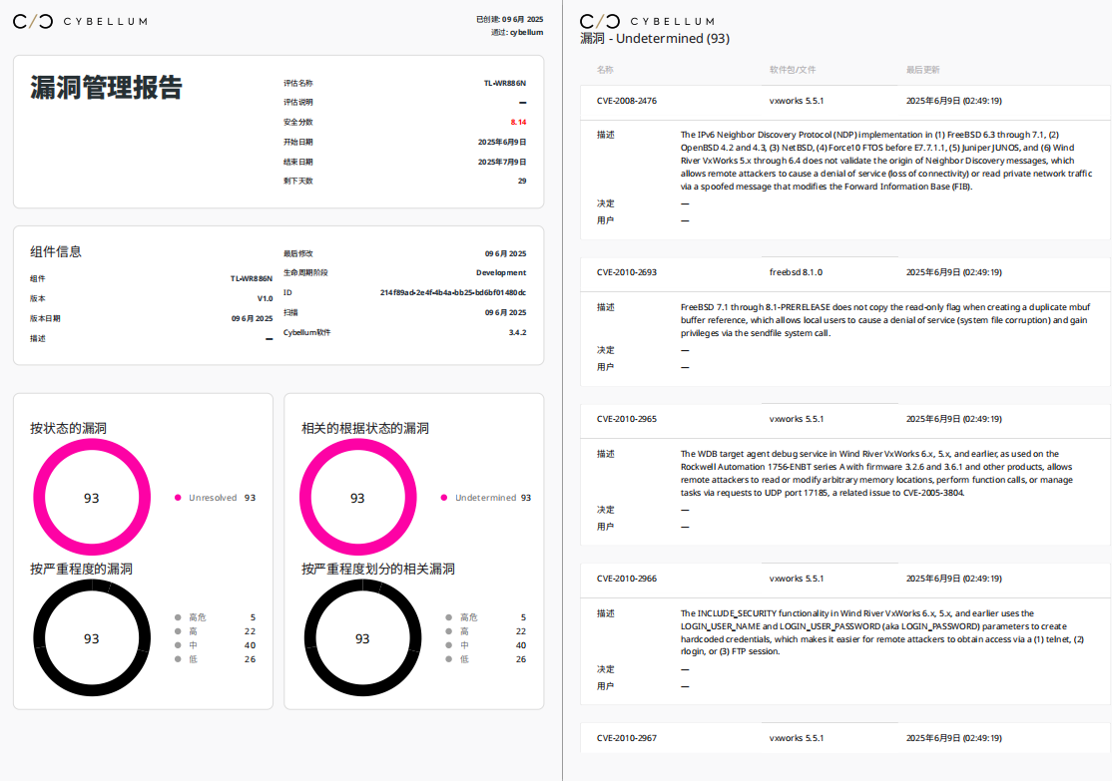This screenshot has width=1112, height=781.
Task: Click the pink Unresolved legend dot
Action: (x=178, y=498)
